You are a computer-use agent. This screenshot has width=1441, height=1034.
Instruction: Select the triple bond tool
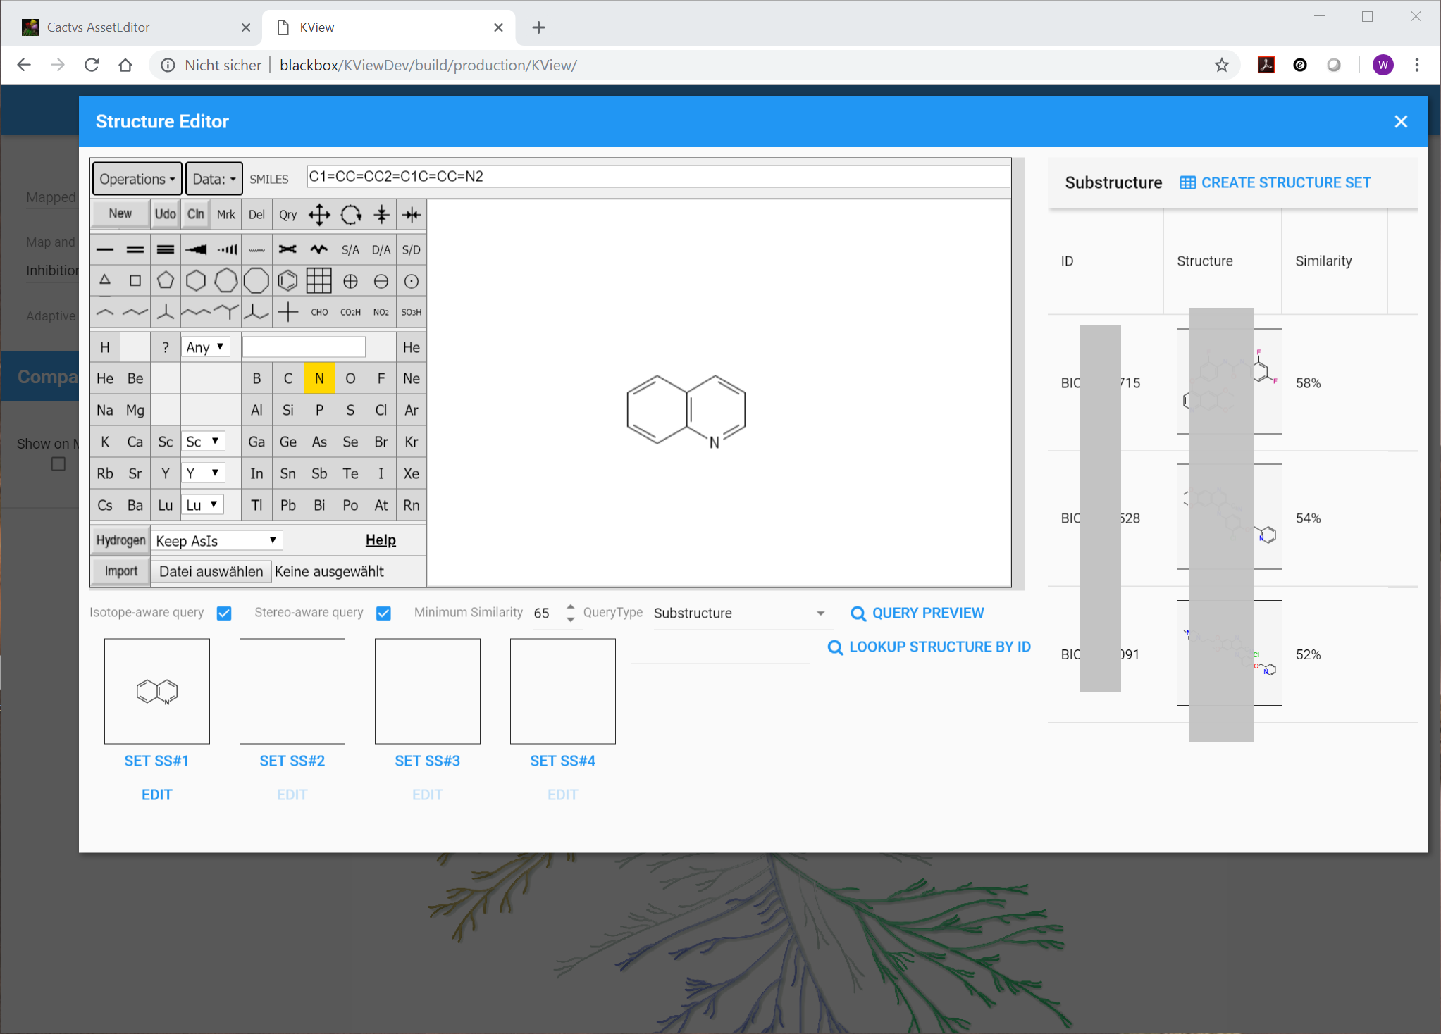166,249
